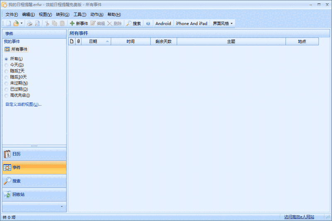The width and height of the screenshot is (332, 221).
Task: Open the 帮助(H) menu
Action: [x=114, y=15]
